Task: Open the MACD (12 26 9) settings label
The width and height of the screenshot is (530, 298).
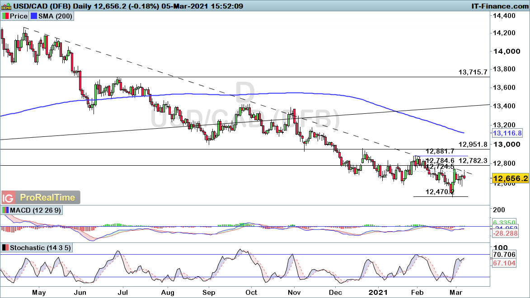Action: pyautogui.click(x=34, y=210)
